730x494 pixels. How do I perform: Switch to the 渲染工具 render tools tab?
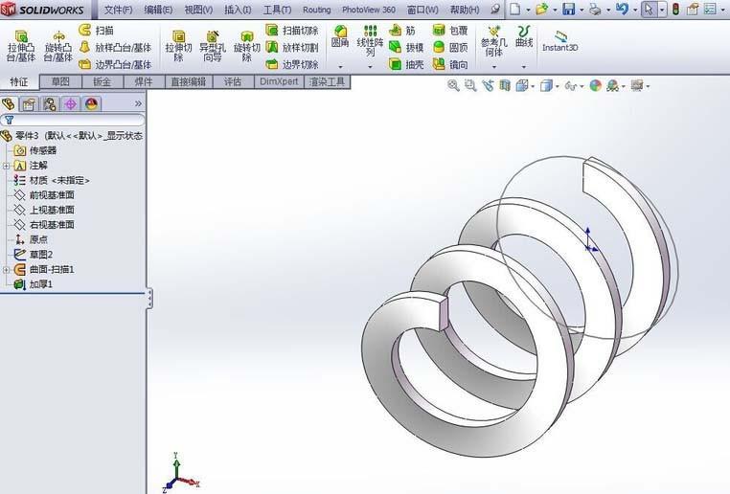(328, 82)
